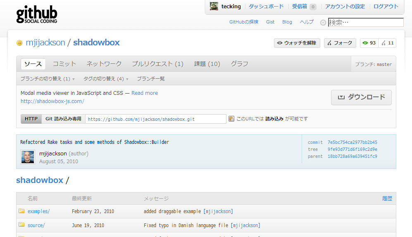This screenshot has width=412, height=237.
Task: Click mjijackson author avatar thumbnail
Action: pos(28,157)
